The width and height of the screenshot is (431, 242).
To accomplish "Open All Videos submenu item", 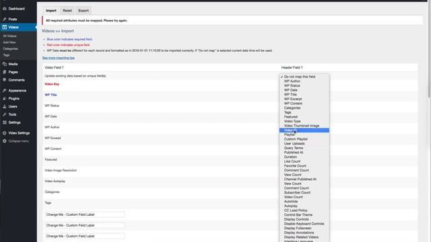I will (x=9, y=36).
